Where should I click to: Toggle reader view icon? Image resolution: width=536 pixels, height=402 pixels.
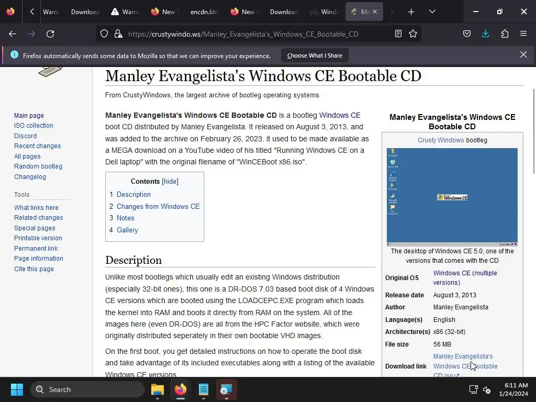(x=398, y=34)
